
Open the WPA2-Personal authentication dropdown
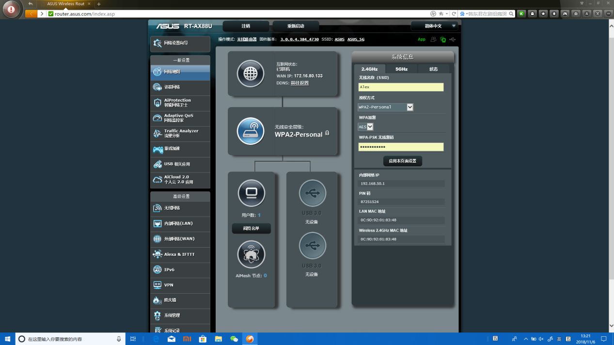click(385, 107)
